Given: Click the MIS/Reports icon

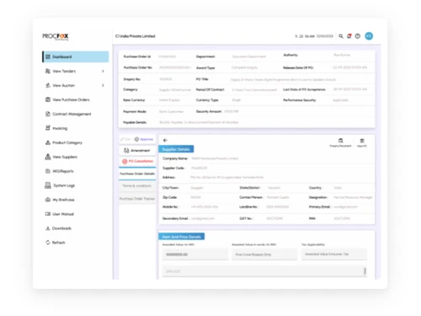Looking at the screenshot, I should (x=48, y=171).
